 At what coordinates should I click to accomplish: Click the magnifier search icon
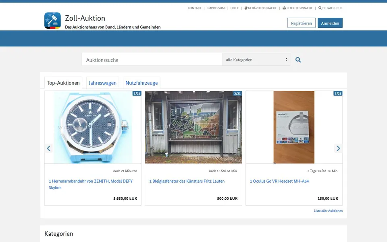tap(298, 60)
